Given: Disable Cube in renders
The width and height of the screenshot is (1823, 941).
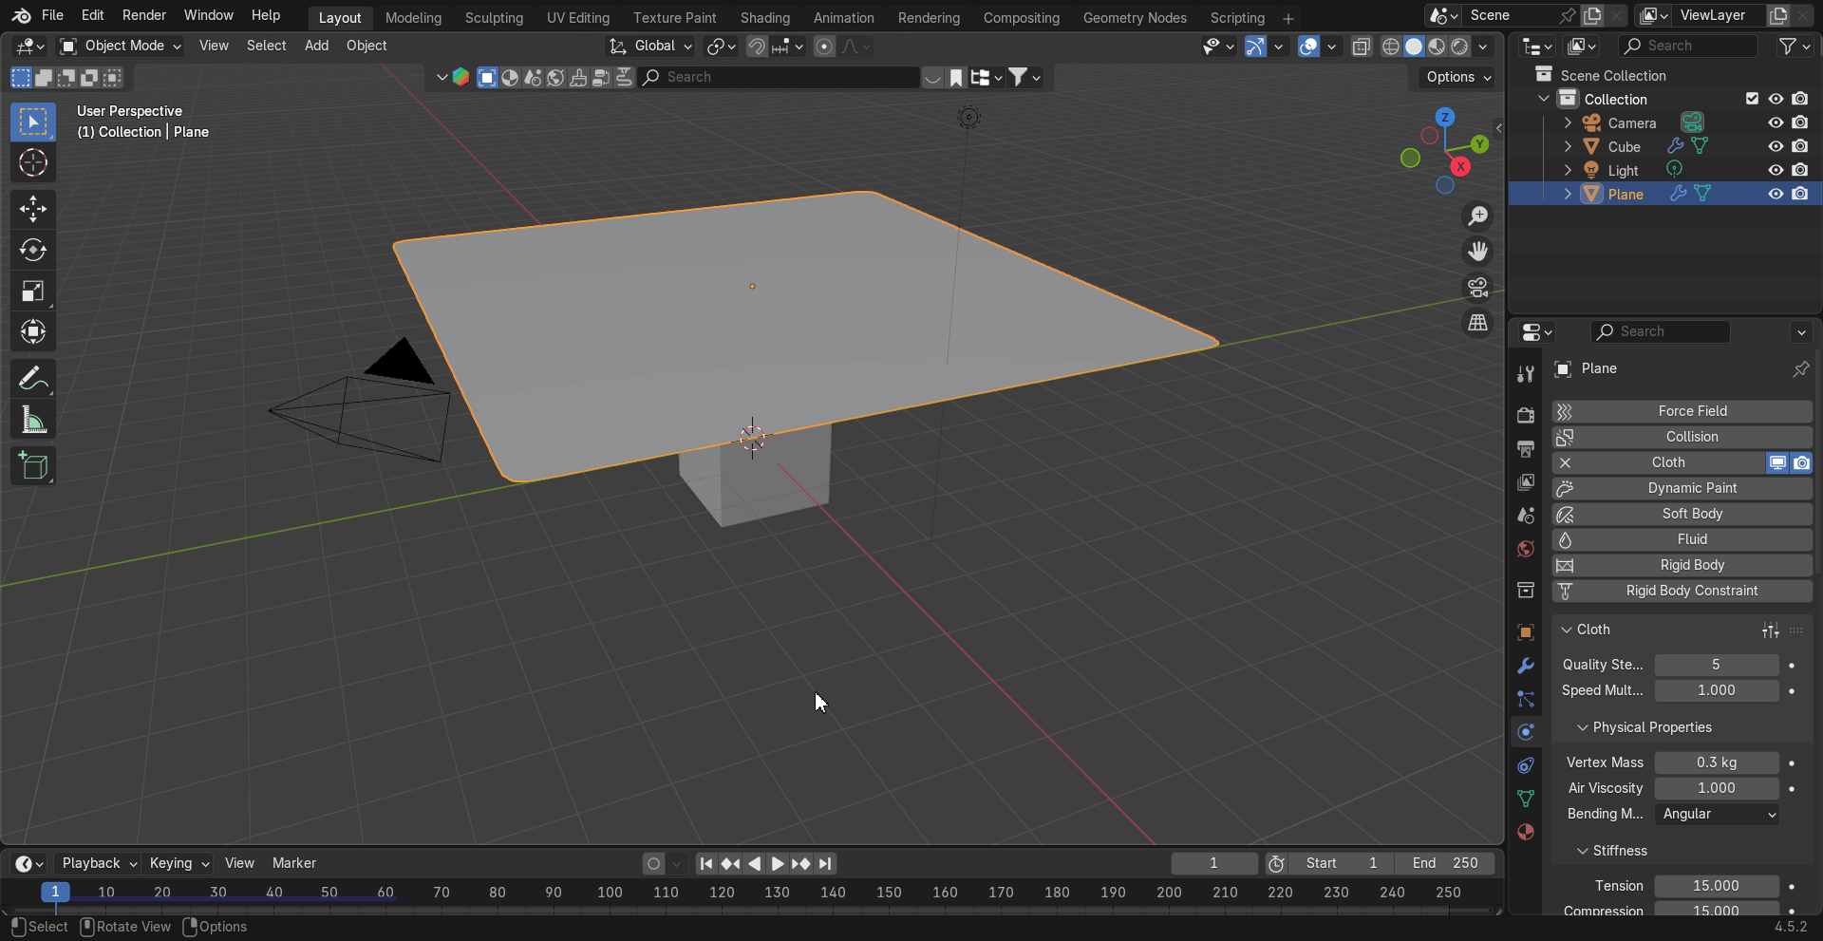Looking at the screenshot, I should [1800, 146].
